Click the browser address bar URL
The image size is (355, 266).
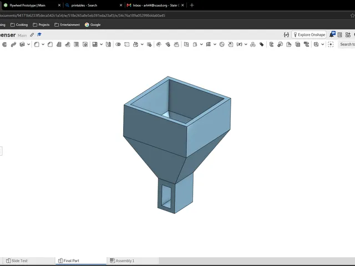coord(83,16)
